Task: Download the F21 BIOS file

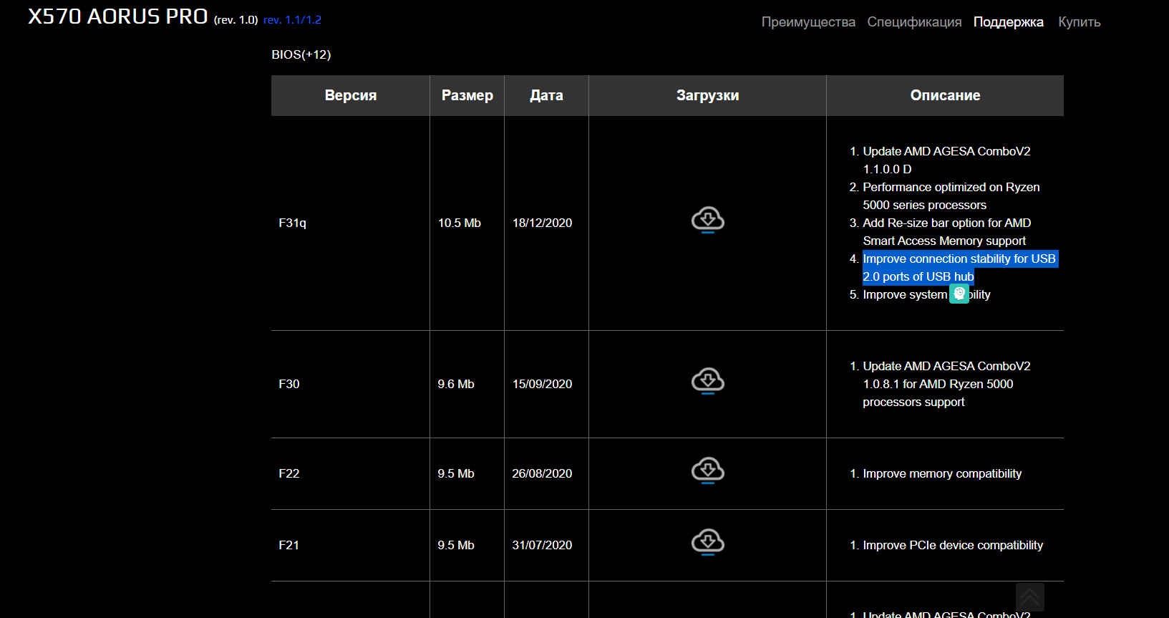Action: [x=707, y=542]
